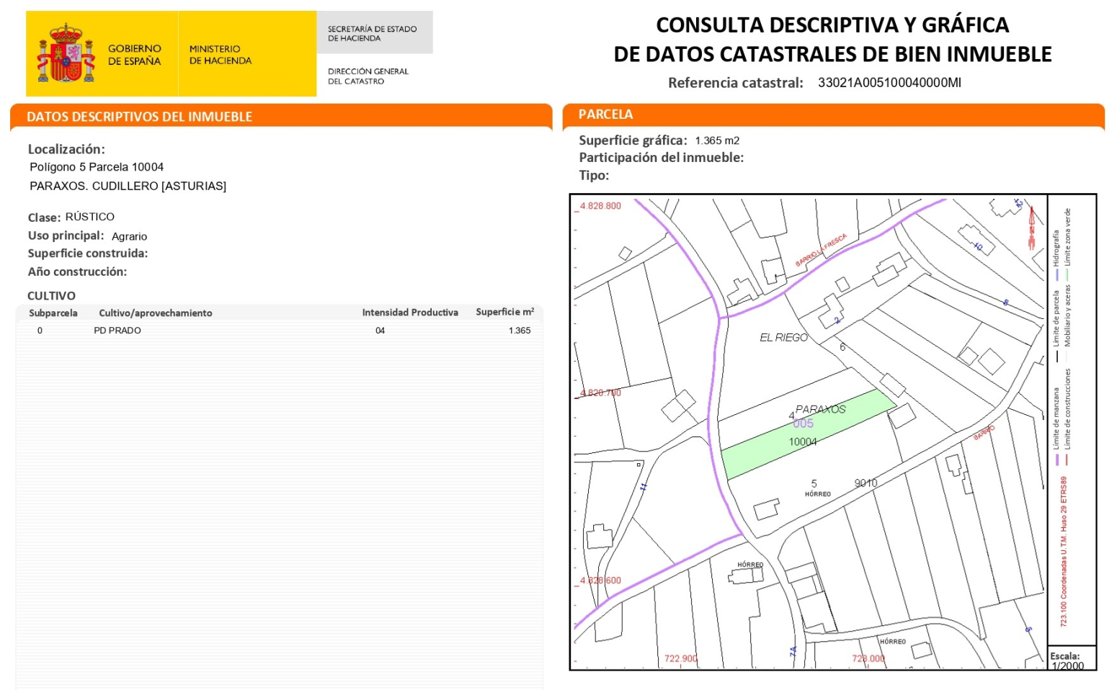Click 'DE DATOS CATASTRALES DE BIEN INMUEBLE'

point(832,55)
